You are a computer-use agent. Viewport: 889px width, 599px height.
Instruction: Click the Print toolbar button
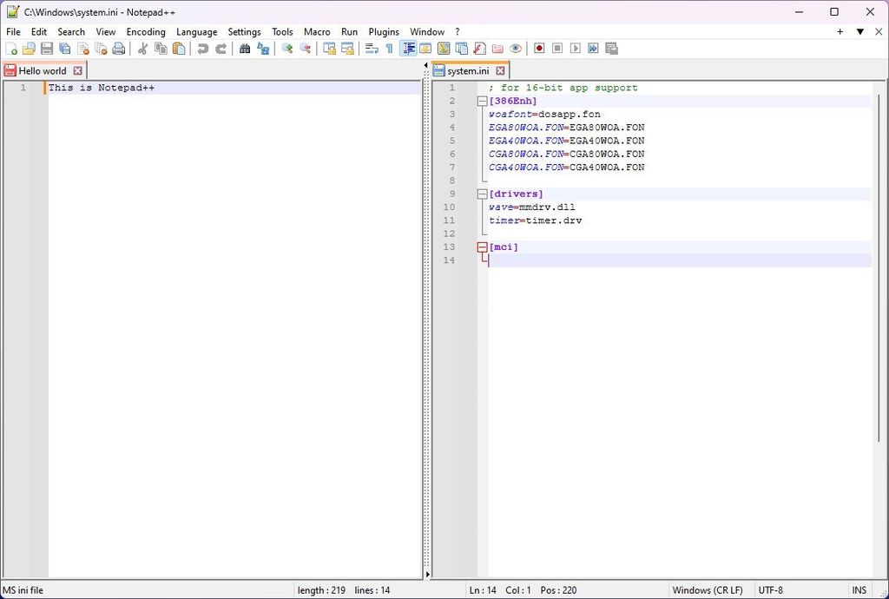(119, 49)
